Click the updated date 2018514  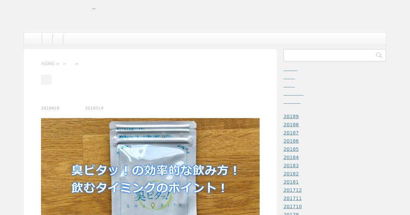click(x=94, y=108)
